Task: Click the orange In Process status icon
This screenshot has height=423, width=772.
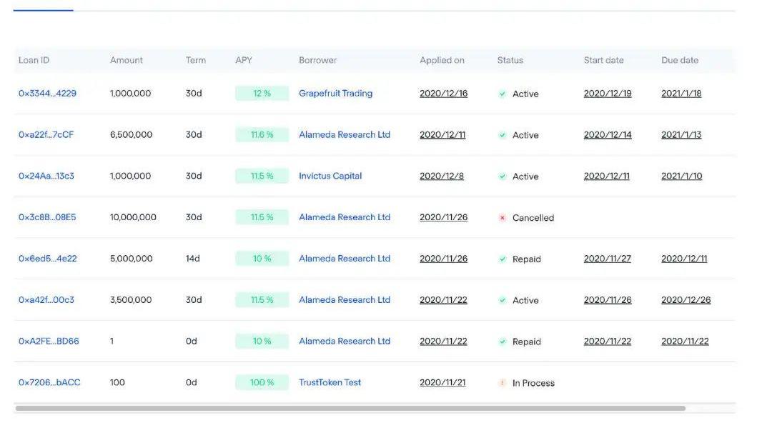Action: click(x=503, y=384)
